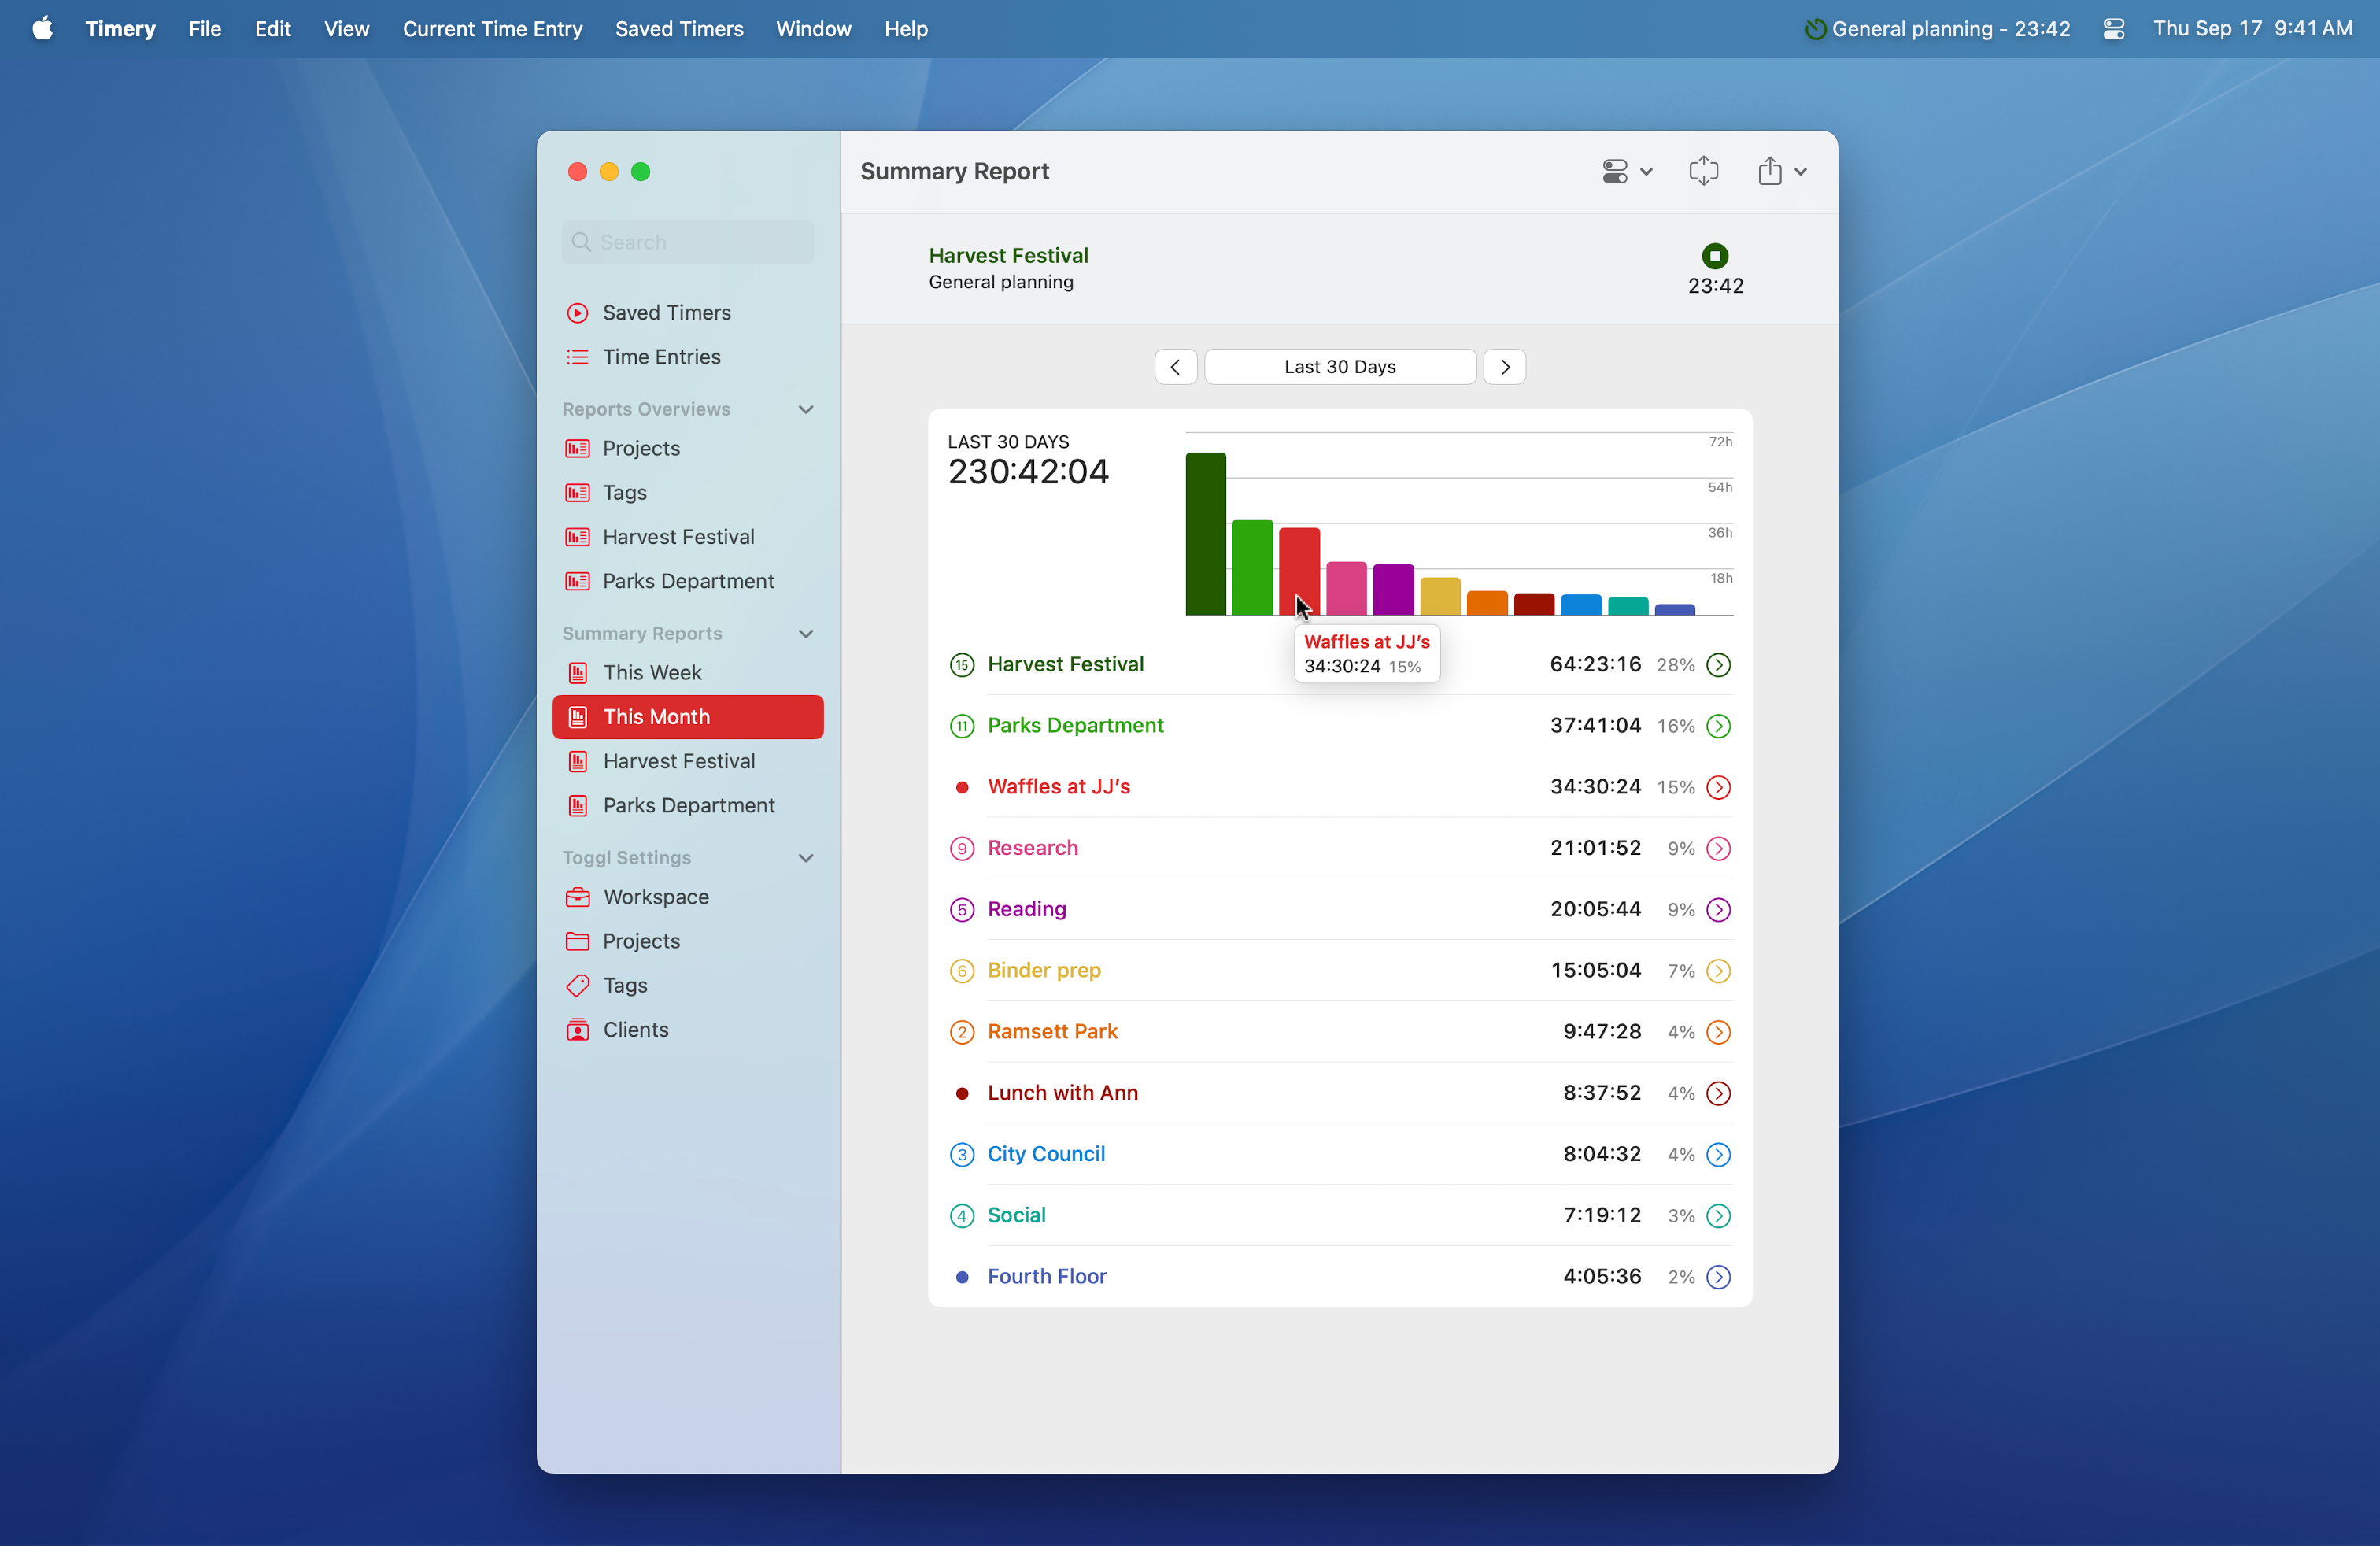Open Saved Timers in sidebar
The height and width of the screenshot is (1546, 2380).
tap(688, 313)
